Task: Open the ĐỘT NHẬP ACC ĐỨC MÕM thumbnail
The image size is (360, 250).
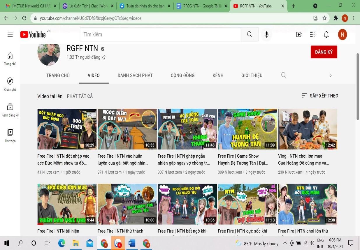Action: 67,129
